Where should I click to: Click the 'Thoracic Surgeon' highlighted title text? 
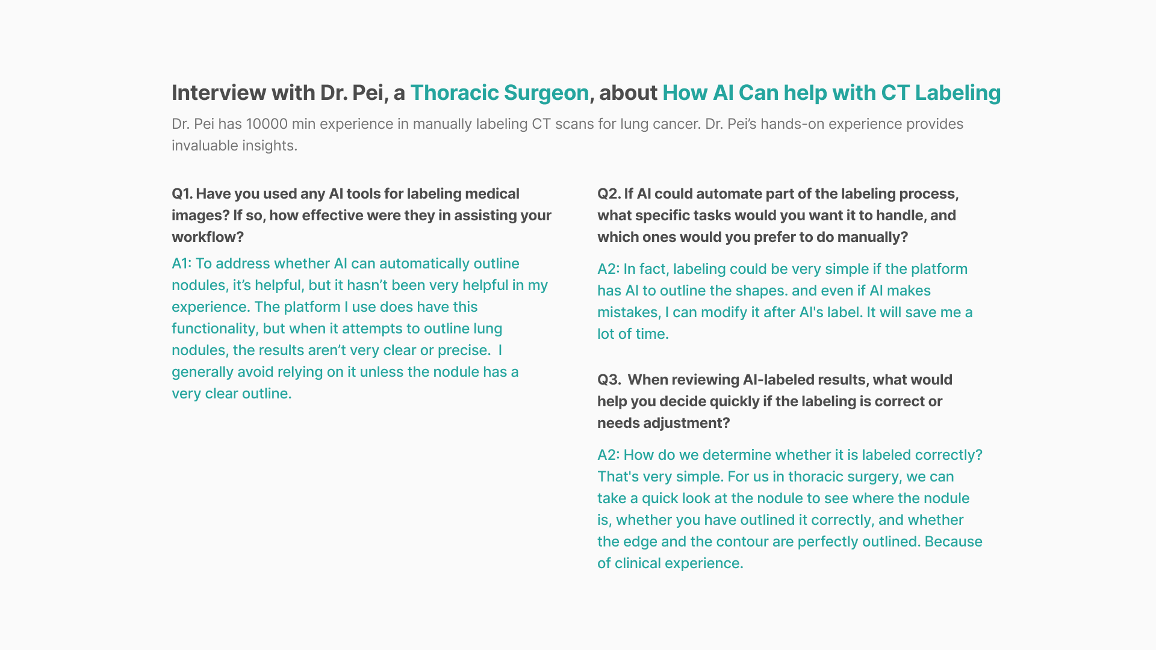point(499,93)
